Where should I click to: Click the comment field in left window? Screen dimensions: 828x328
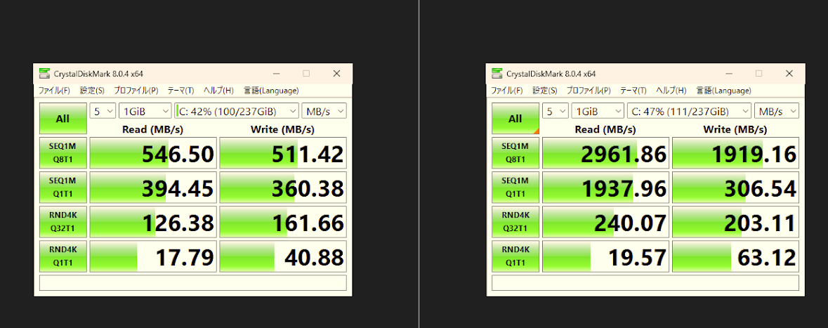click(193, 282)
